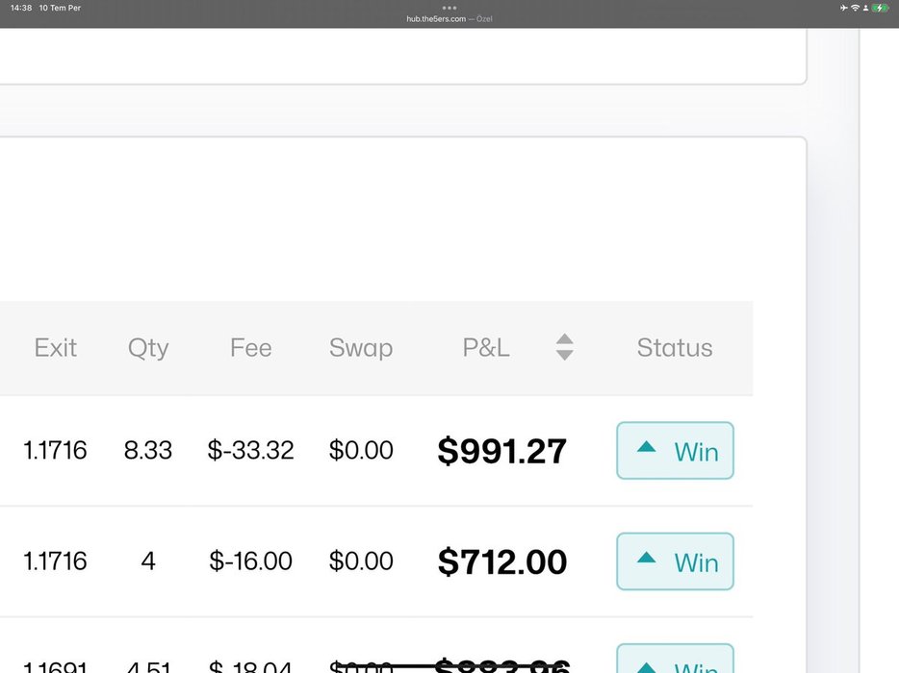Tap the three-dot multitasking icon at top
The width and height of the screenshot is (899, 673).
click(x=449, y=8)
